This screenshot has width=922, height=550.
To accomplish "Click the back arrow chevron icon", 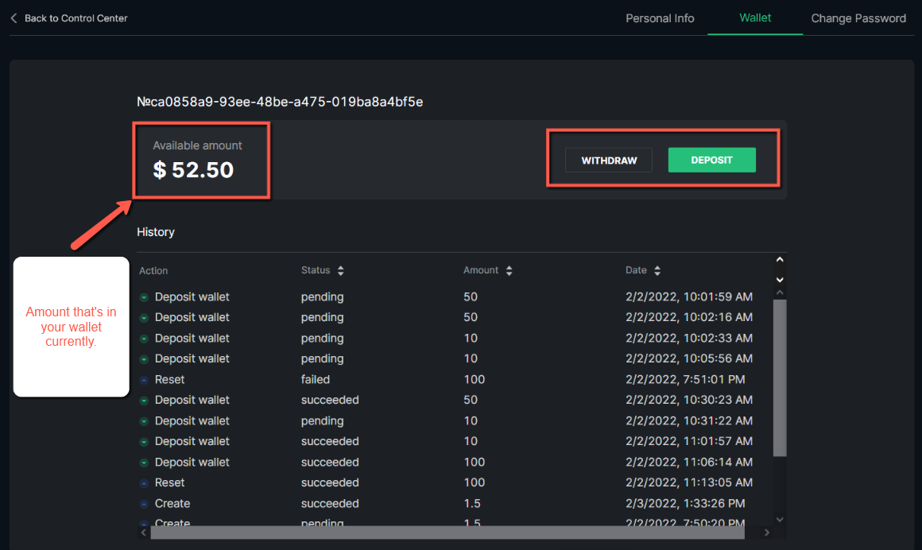I will pos(14,18).
